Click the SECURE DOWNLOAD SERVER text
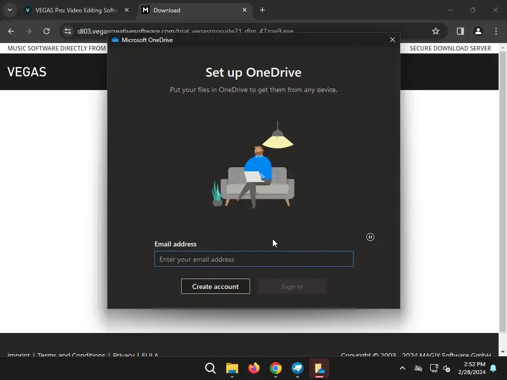 [x=451, y=48]
